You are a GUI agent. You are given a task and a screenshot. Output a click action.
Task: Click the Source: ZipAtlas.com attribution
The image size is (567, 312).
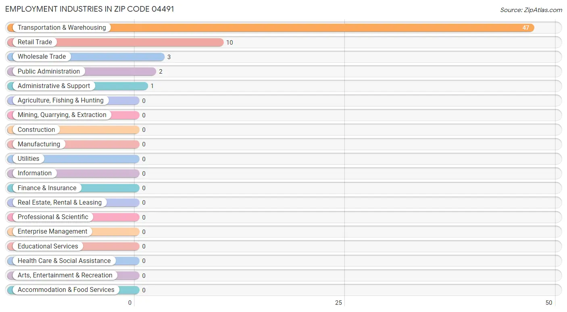point(531,10)
